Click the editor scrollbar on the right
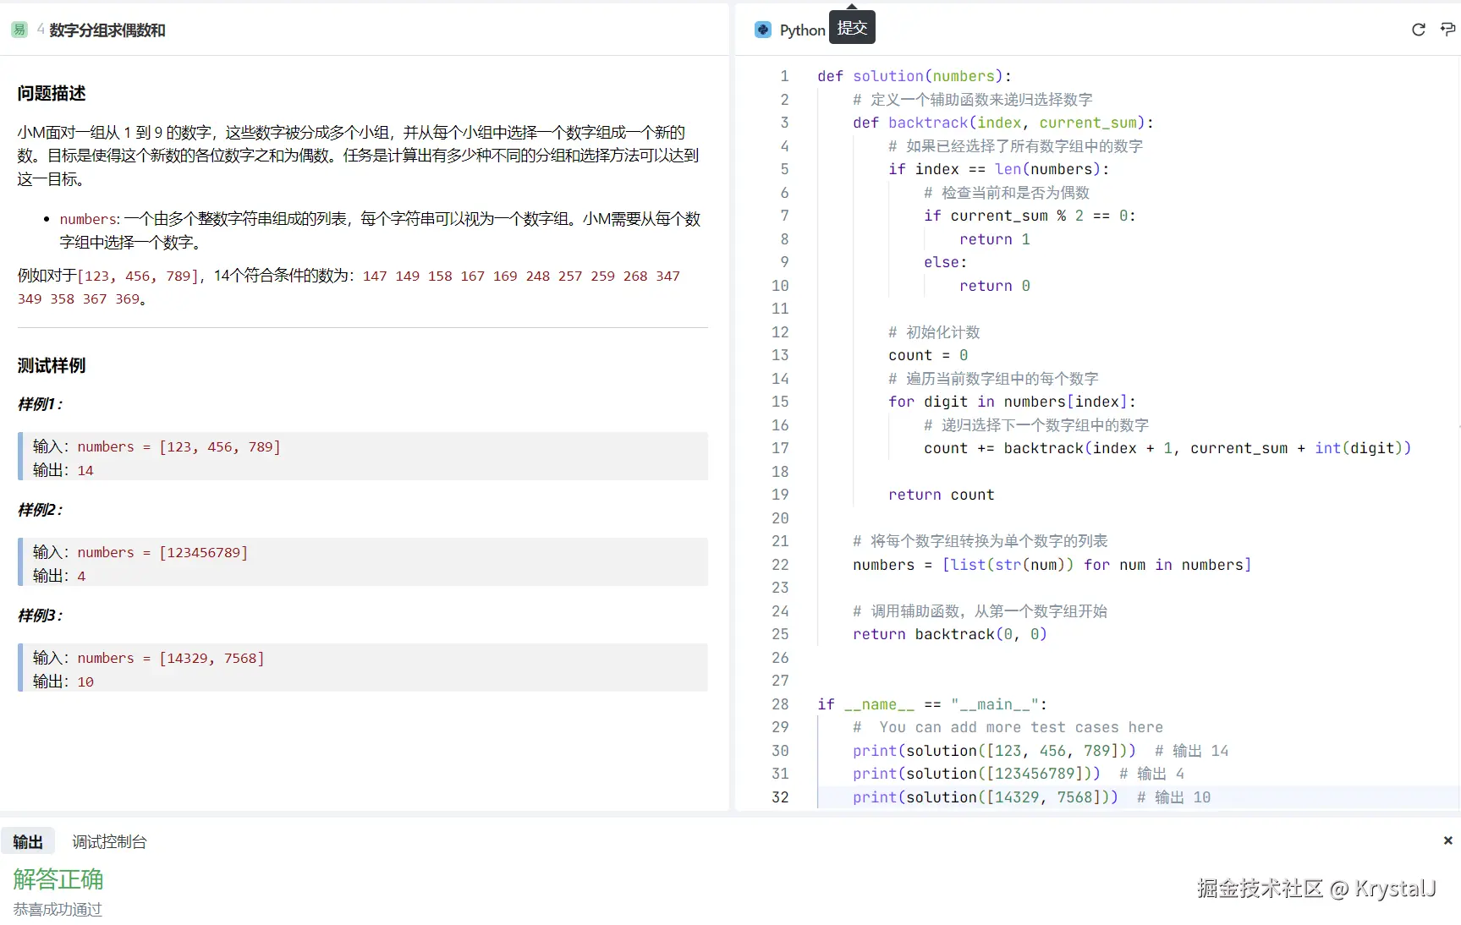This screenshot has width=1461, height=925. (1457, 423)
